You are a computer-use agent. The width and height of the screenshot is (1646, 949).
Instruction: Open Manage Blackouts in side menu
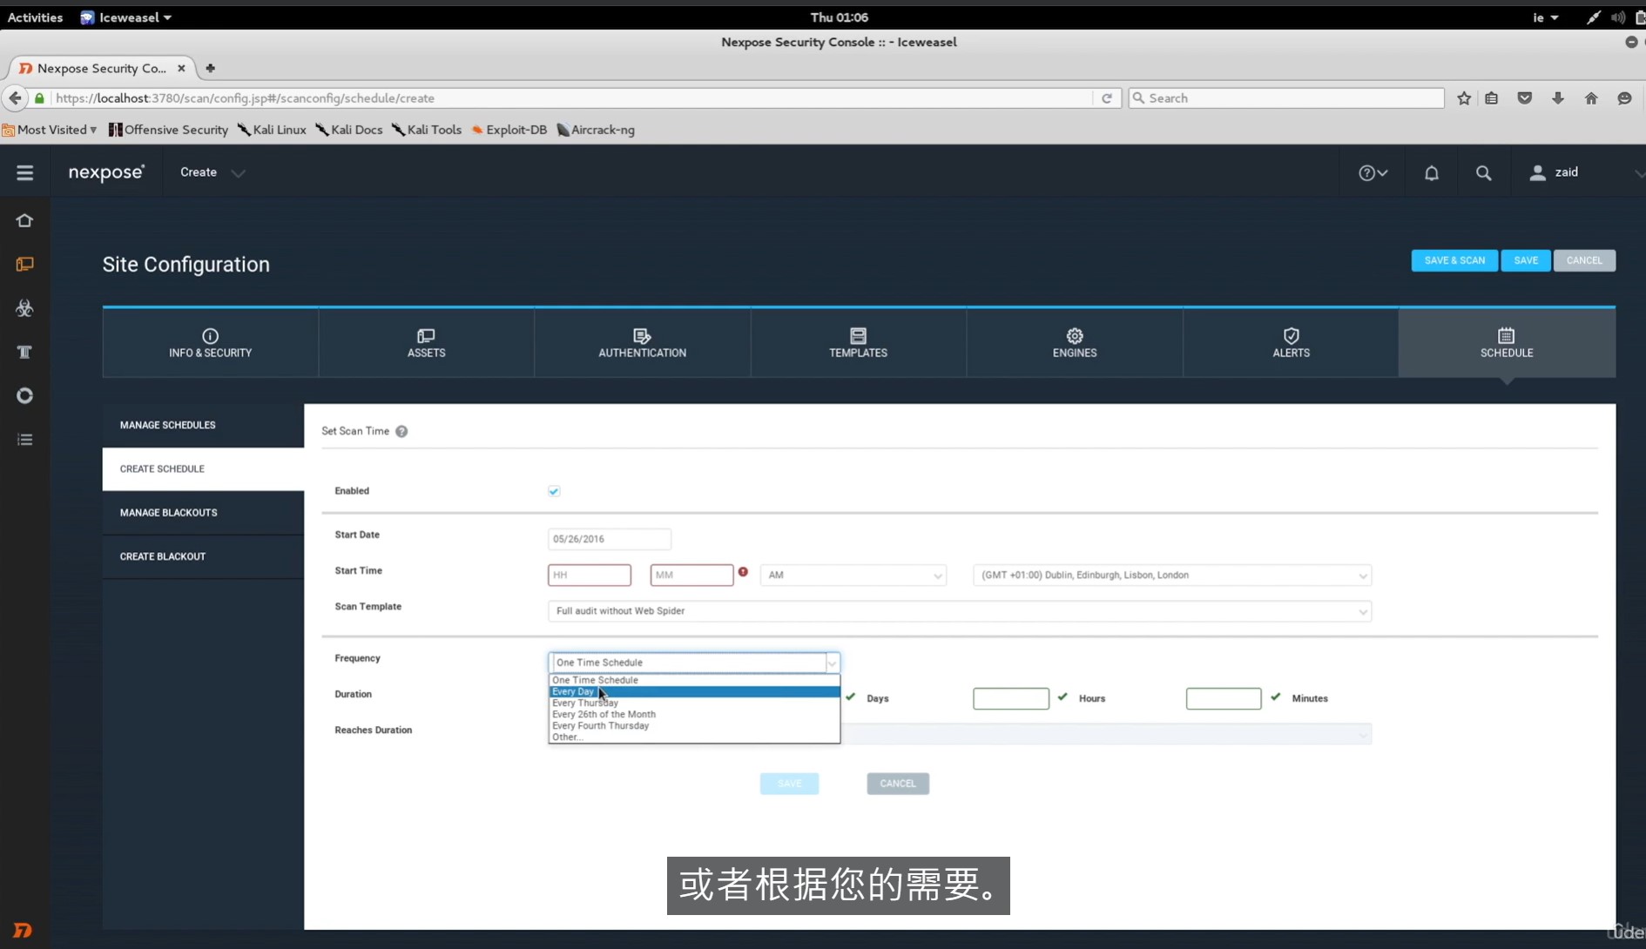[x=169, y=513]
